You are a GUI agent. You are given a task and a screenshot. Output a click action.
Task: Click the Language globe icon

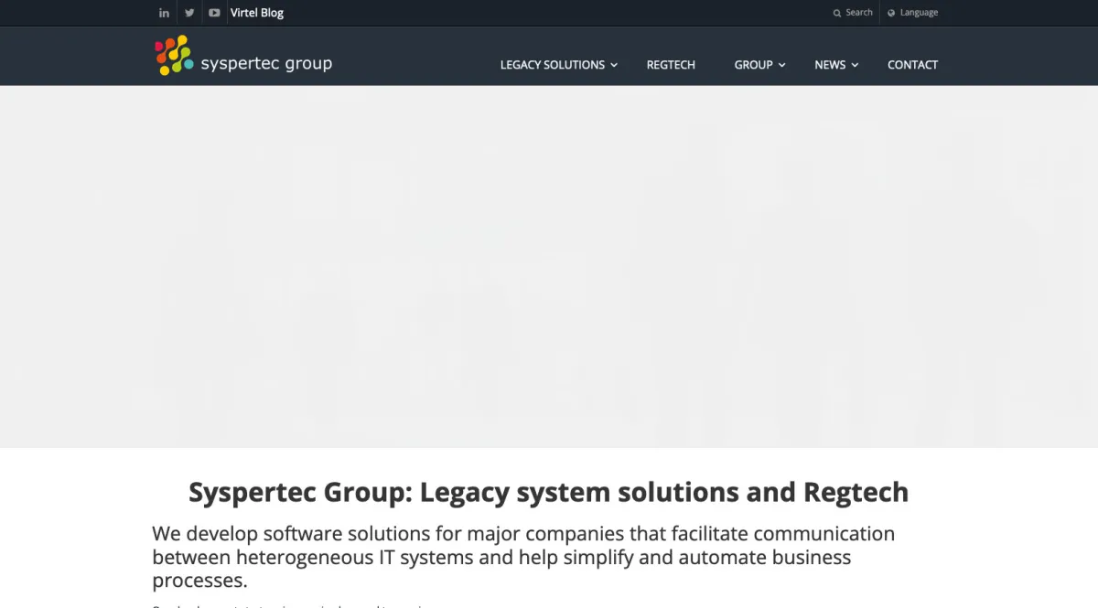(x=891, y=13)
